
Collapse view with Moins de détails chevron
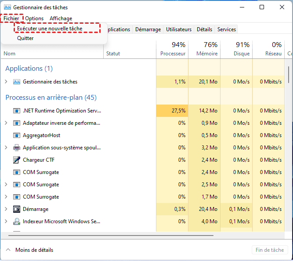[x=8, y=250]
